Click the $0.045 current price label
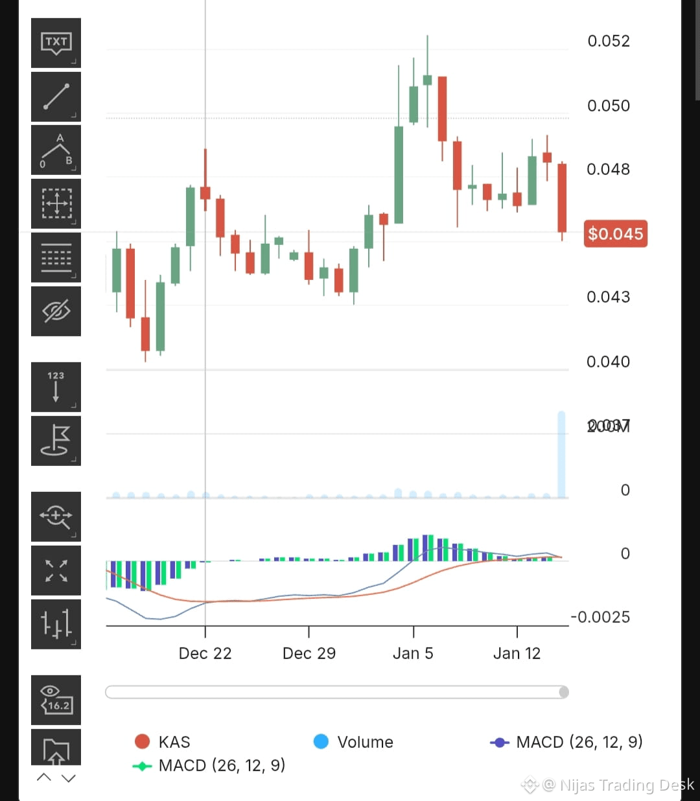 point(616,233)
